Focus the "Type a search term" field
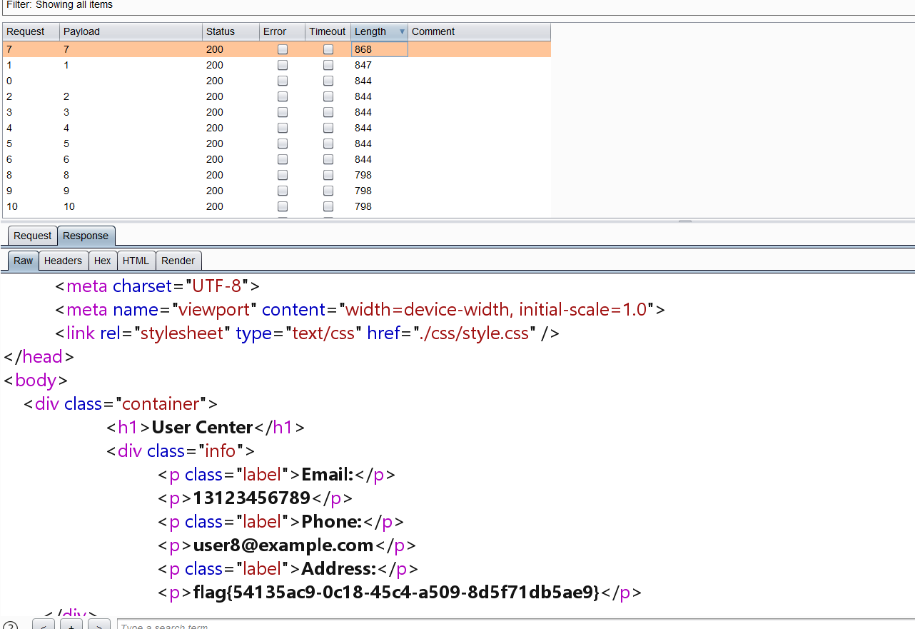The height and width of the screenshot is (629, 915). click(515, 625)
